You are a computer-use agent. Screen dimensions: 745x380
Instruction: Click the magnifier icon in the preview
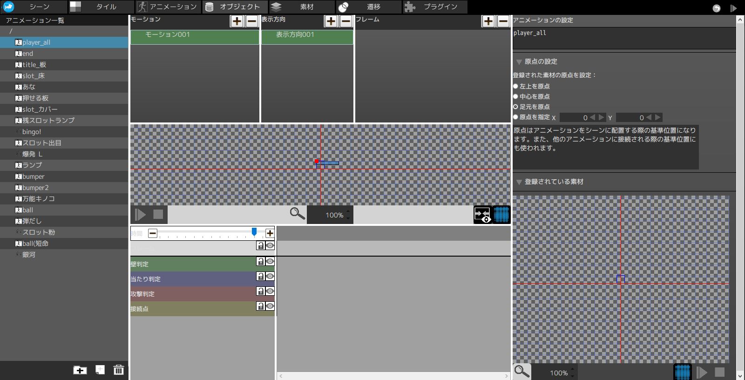coord(297,214)
